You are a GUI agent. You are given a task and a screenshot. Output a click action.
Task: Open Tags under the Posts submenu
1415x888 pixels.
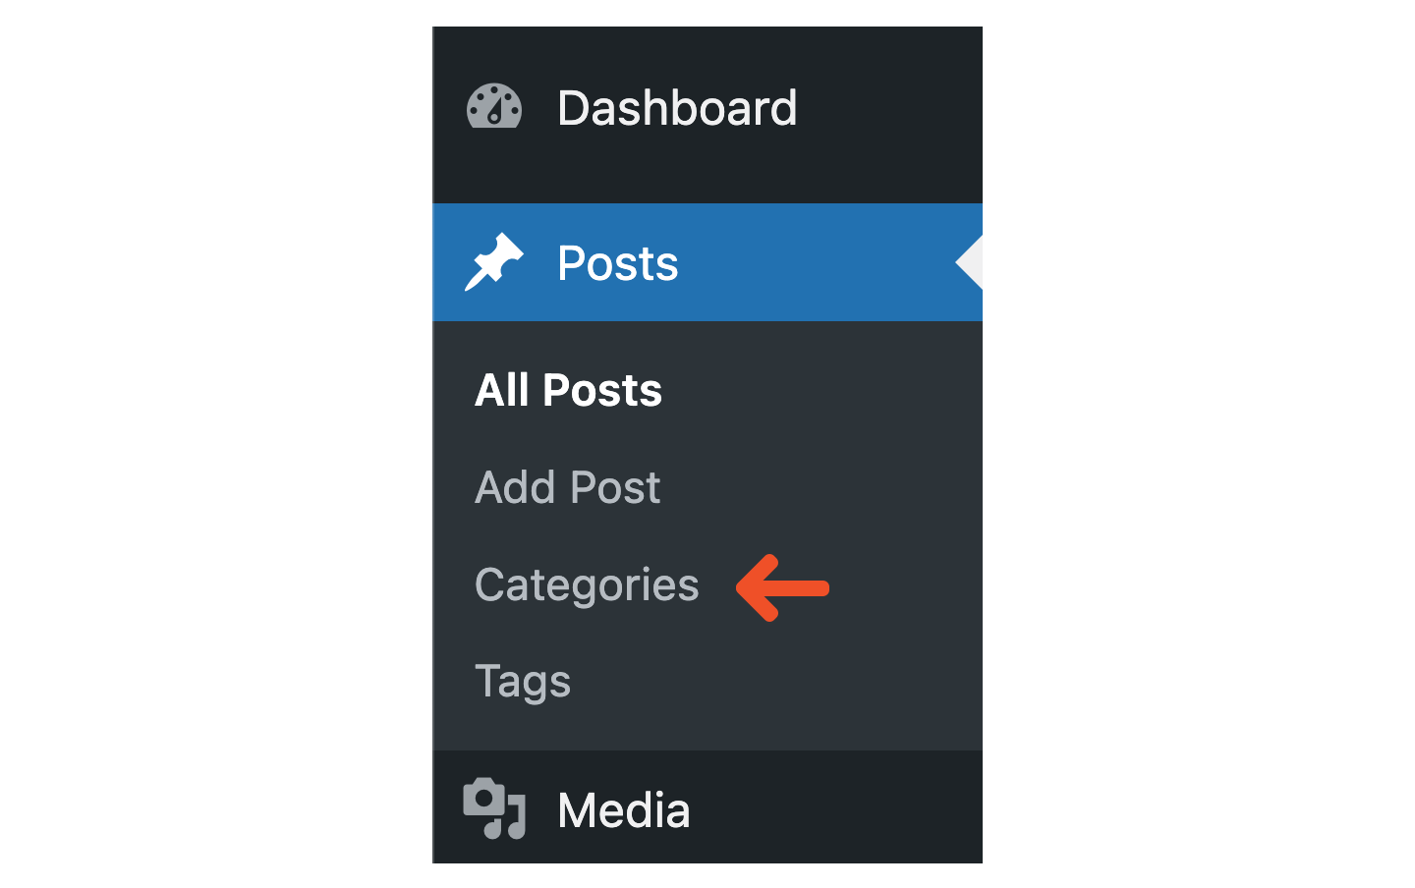pos(523,682)
